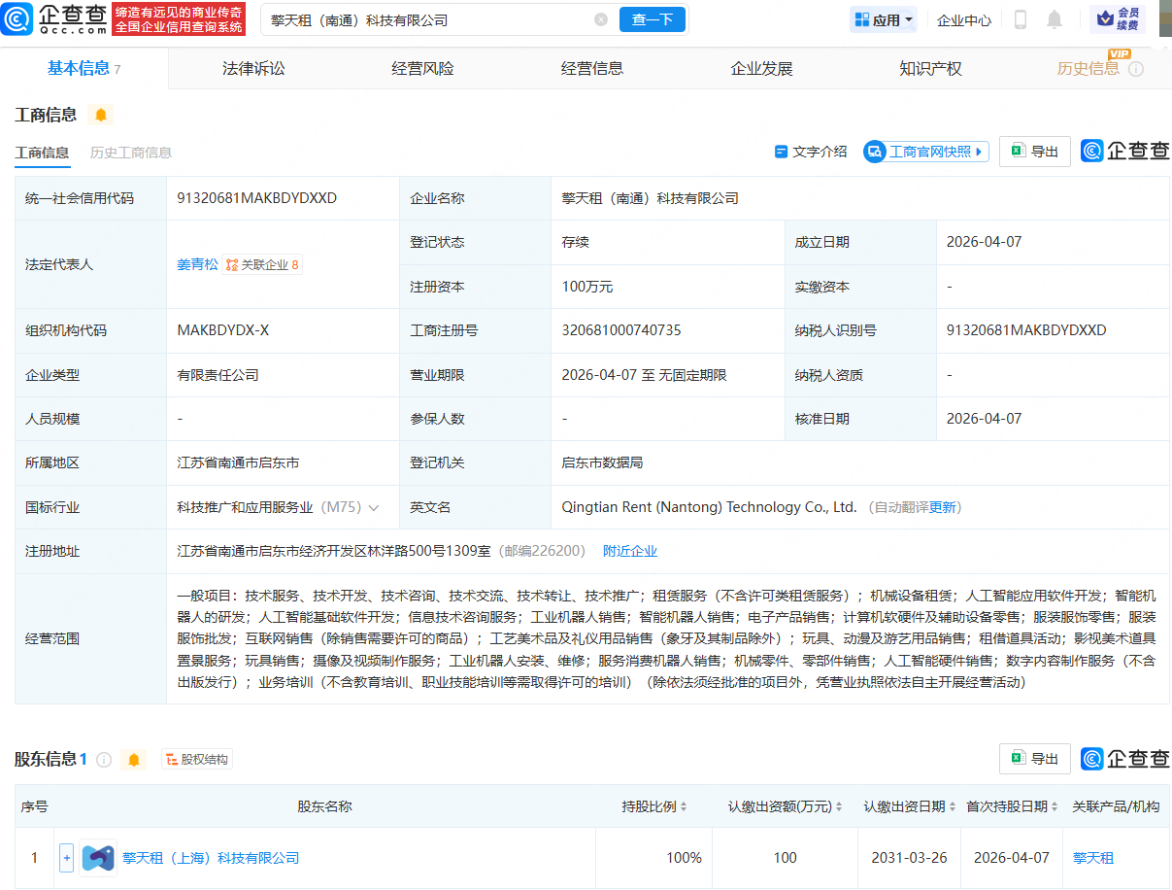Expand the 国标行业 industry chevron
The height and width of the screenshot is (890, 1172).
374,507
